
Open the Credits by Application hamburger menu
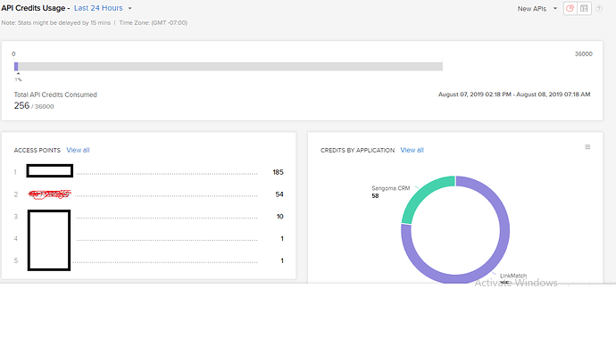click(x=587, y=147)
